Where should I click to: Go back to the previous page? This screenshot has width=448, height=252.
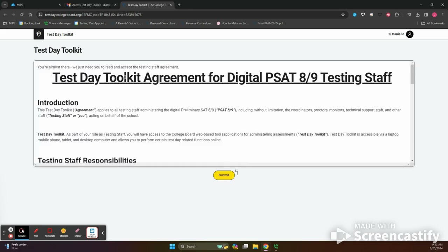pyautogui.click(x=5, y=15)
